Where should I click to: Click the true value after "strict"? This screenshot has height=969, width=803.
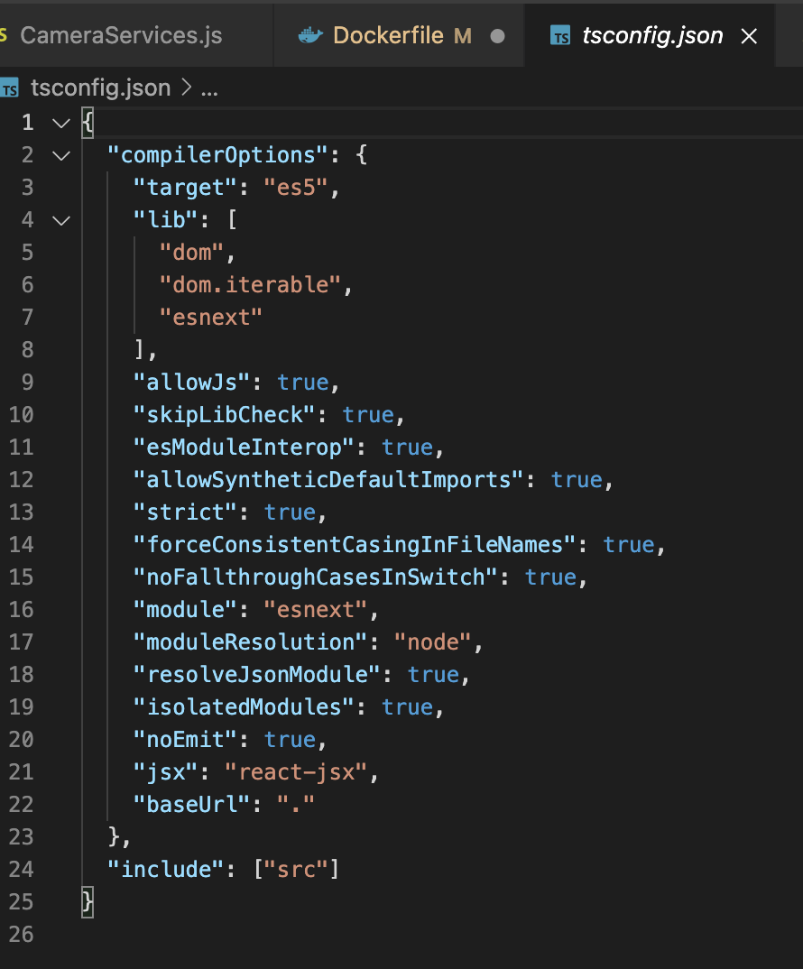[290, 512]
